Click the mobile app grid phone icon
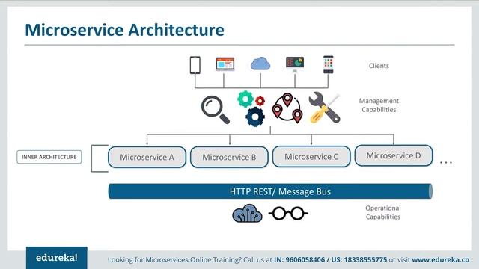The image size is (479, 269). click(x=329, y=64)
